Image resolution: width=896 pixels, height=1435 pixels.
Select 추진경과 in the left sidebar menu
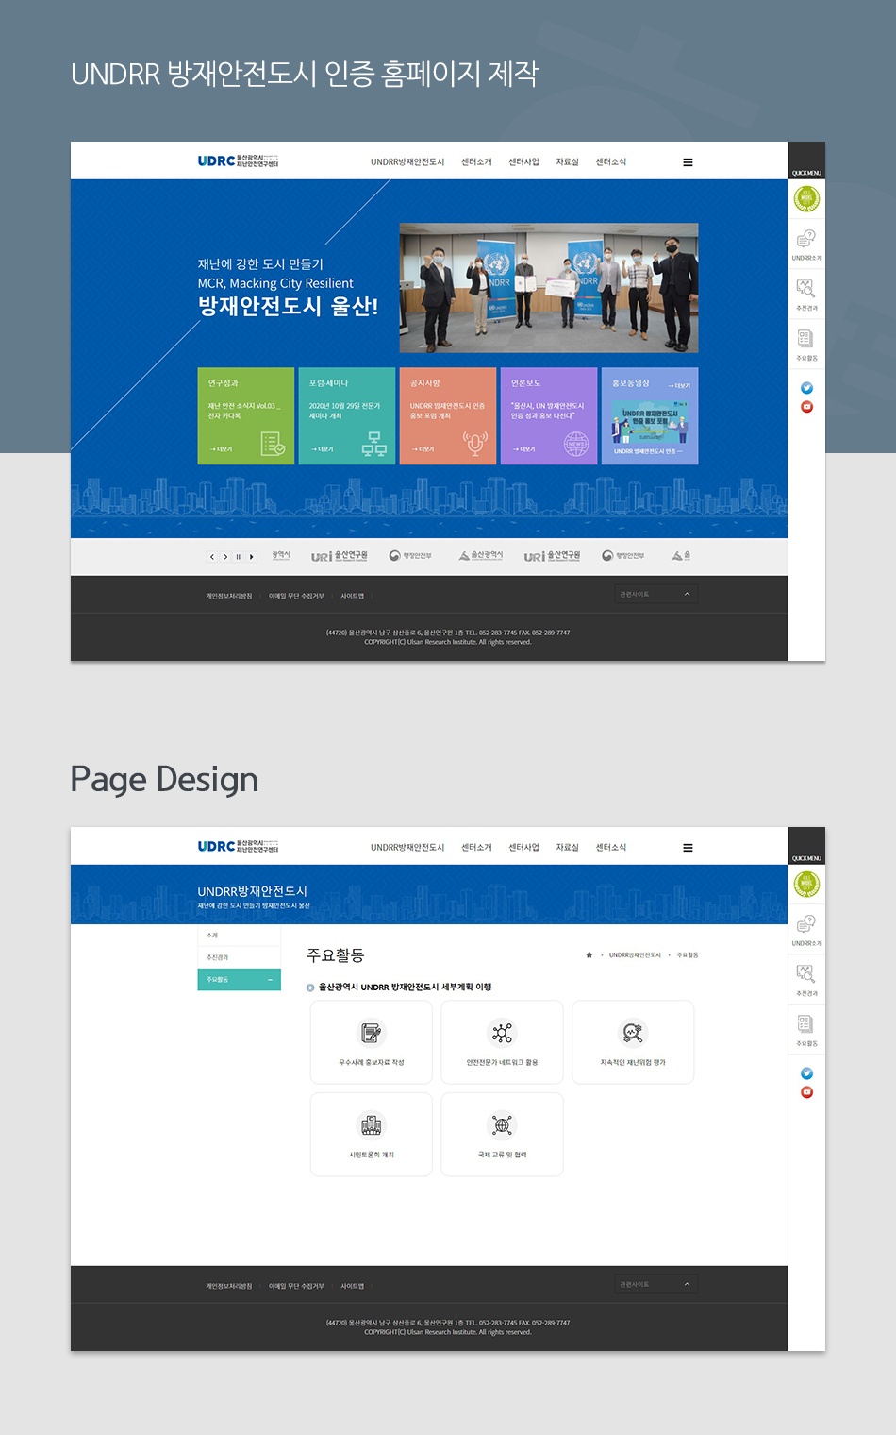[x=218, y=957]
